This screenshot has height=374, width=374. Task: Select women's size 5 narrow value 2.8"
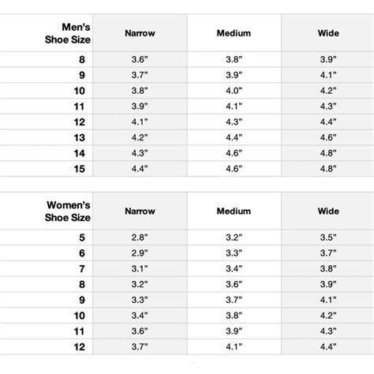click(140, 237)
